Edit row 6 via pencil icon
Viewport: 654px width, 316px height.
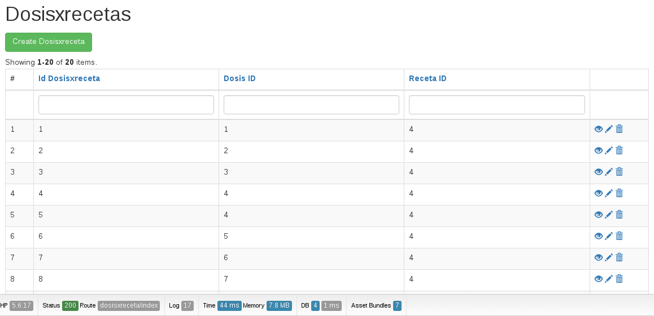coord(609,236)
